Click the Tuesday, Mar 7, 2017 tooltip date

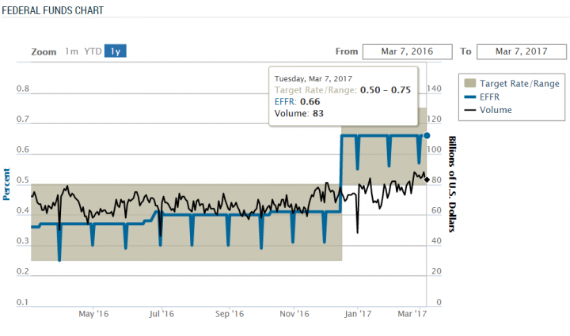point(313,79)
